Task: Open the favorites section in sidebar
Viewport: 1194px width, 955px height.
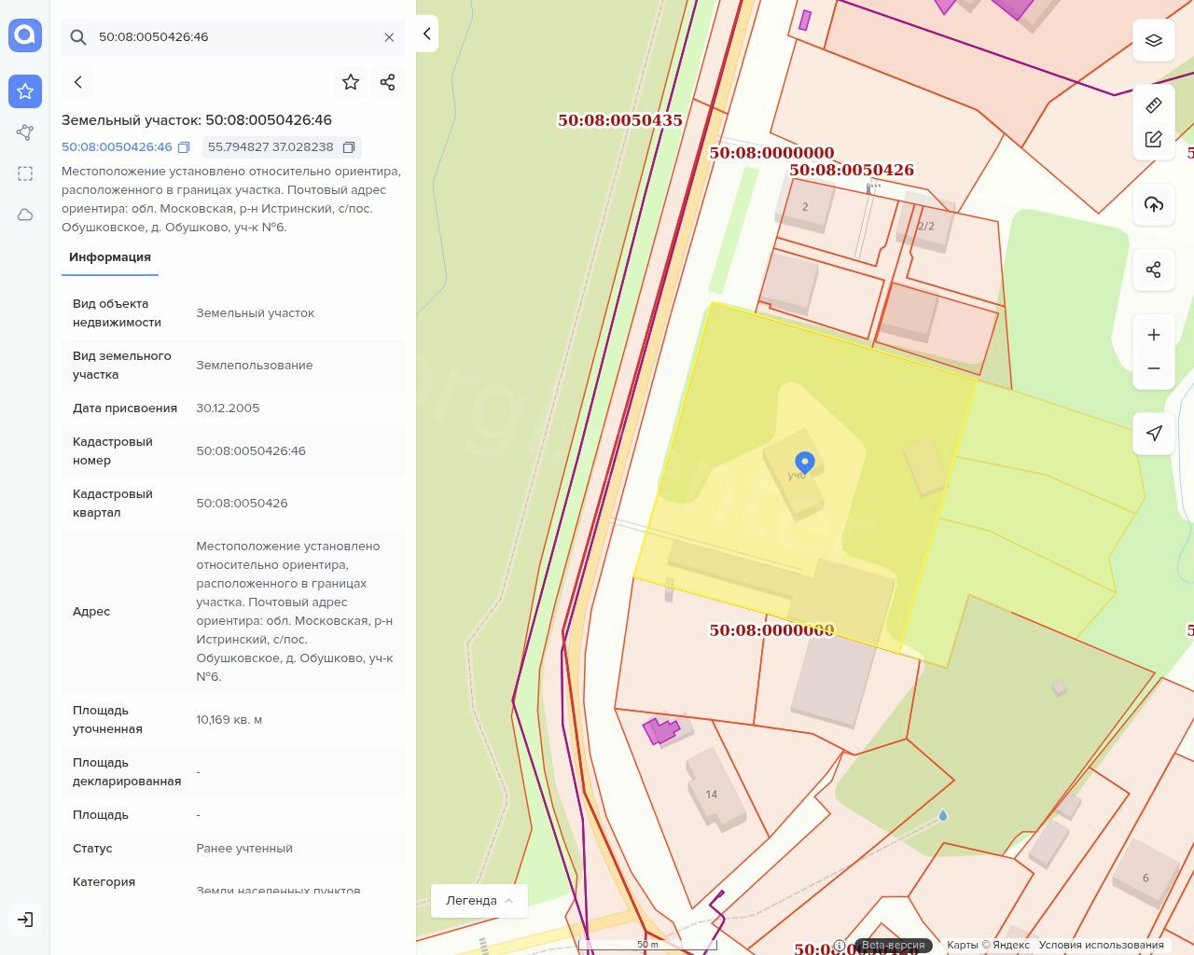Action: point(25,91)
